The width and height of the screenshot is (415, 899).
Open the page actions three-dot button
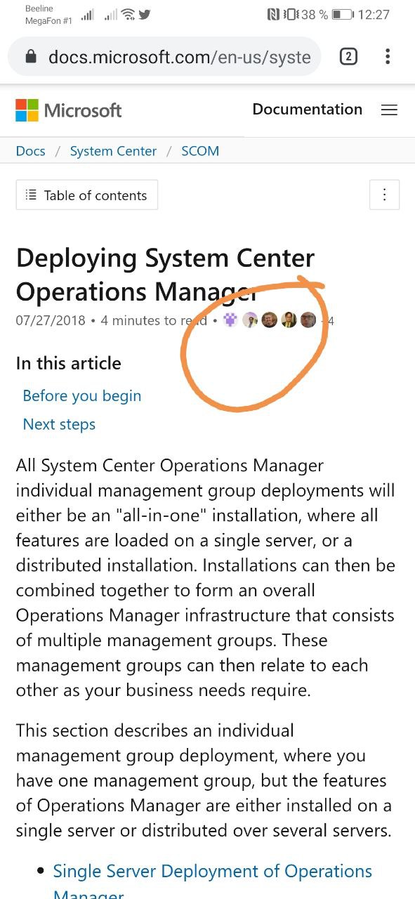pyautogui.click(x=384, y=195)
